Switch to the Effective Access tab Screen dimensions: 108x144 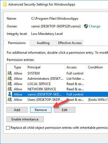(x=70, y=43)
